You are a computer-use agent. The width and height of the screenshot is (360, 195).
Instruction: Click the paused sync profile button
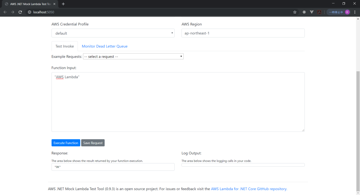point(339,12)
